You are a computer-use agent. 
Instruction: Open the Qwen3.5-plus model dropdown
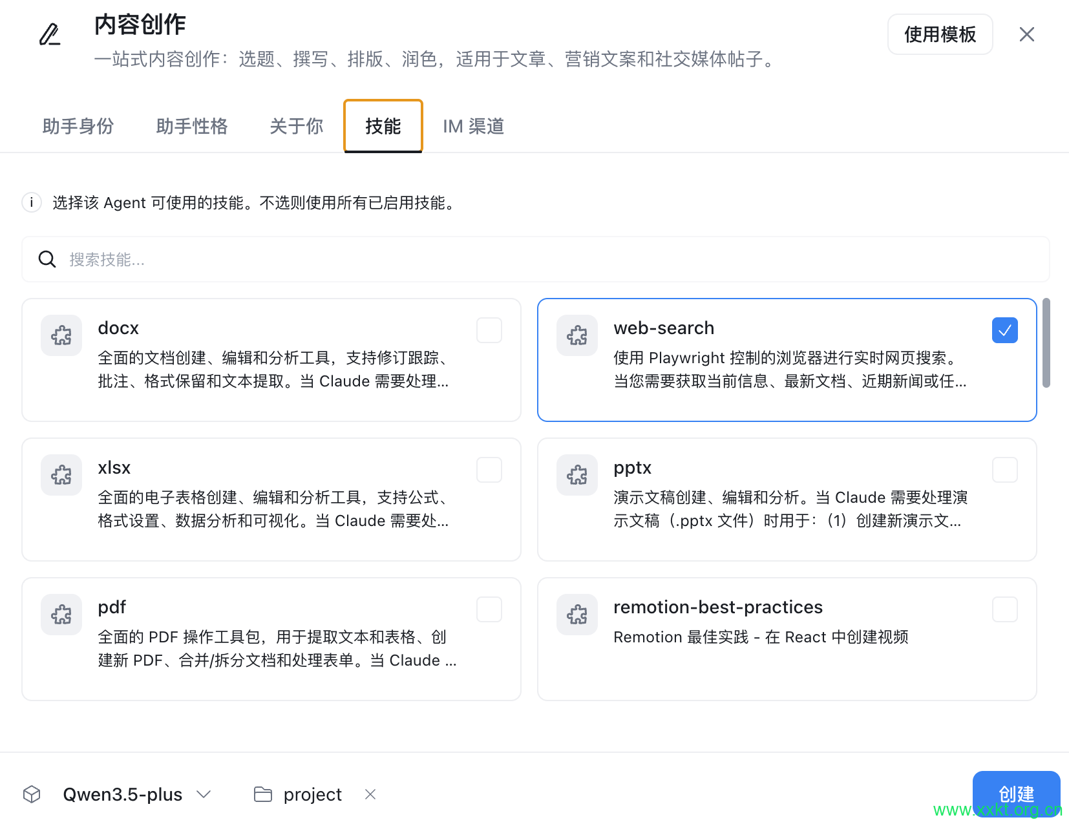point(137,794)
